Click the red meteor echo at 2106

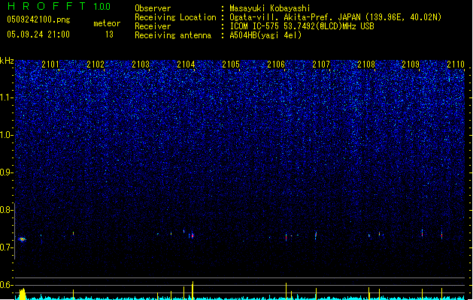[286, 237]
